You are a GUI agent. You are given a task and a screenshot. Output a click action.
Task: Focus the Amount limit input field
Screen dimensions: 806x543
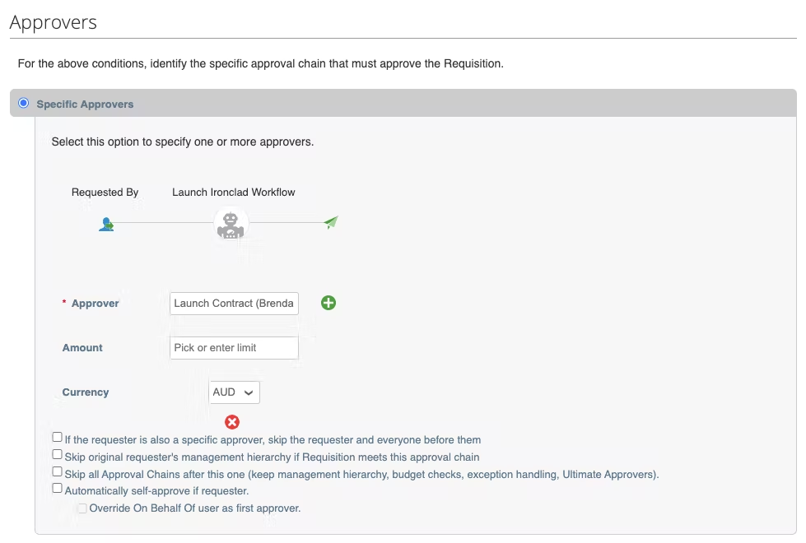coord(234,348)
